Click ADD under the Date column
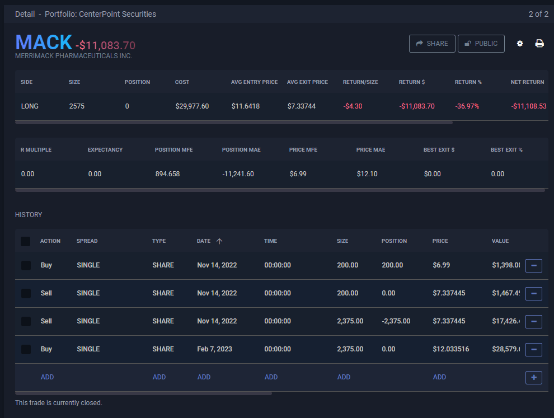The width and height of the screenshot is (554, 418). pos(204,377)
